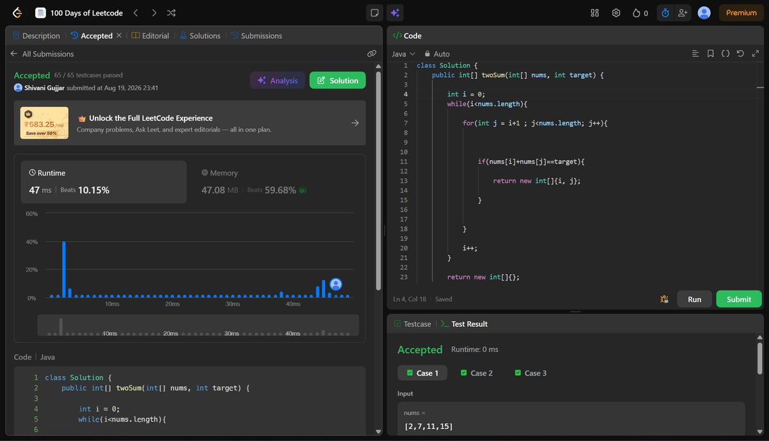Image resolution: width=769 pixels, height=441 pixels.
Task: Click the horizontal divider handle above Testcase panel
Action: point(575,312)
